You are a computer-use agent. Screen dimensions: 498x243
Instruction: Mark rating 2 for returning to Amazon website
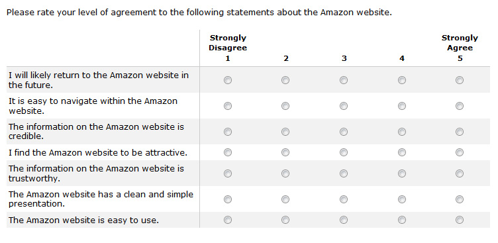285,80
